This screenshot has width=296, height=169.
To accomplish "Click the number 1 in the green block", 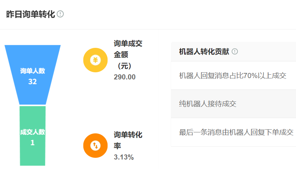I will 33,143.
